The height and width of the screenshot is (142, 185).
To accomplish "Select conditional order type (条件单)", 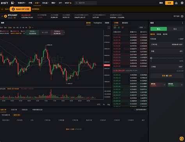I will pyautogui.click(x=165, y=34).
